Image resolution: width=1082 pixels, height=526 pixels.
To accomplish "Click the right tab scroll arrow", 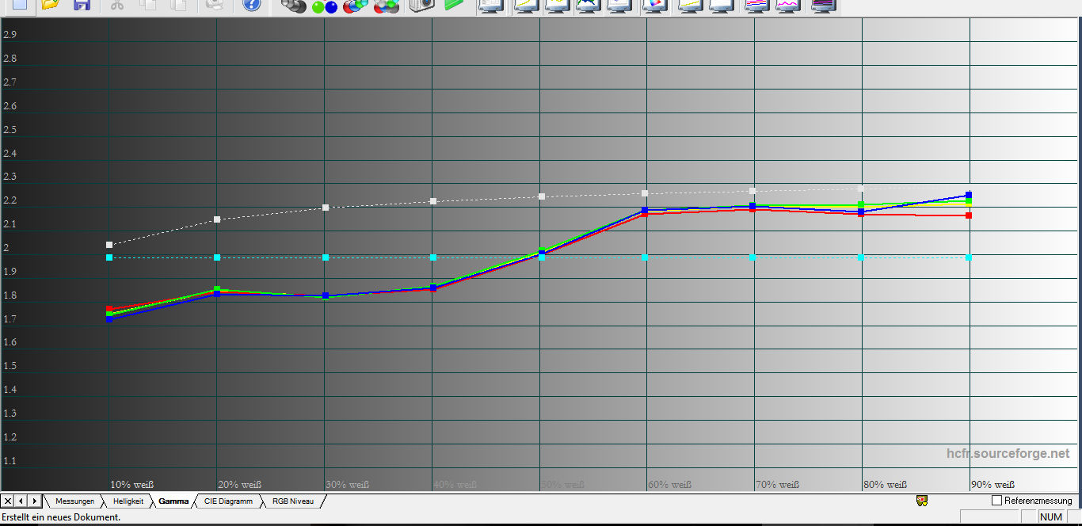I will (34, 501).
